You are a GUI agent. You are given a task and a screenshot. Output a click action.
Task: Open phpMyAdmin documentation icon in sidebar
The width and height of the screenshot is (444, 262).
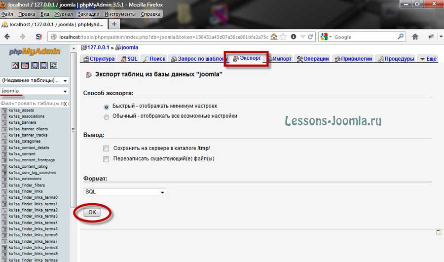[x=35, y=65]
